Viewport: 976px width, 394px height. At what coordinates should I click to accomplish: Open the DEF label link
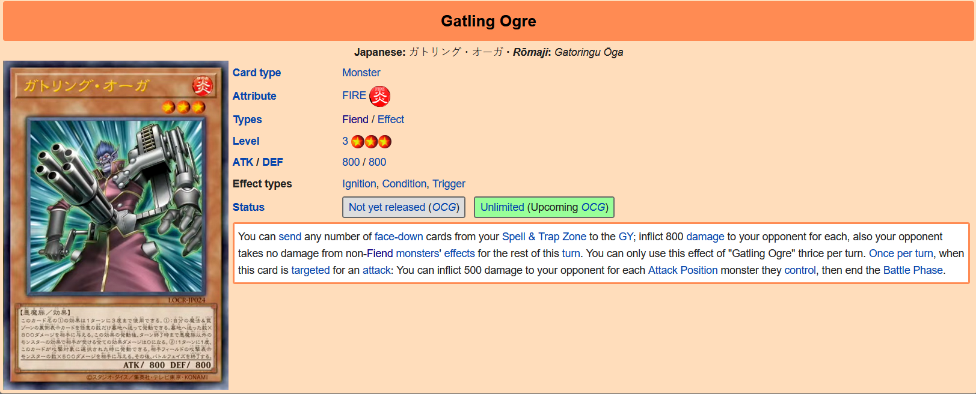point(272,162)
